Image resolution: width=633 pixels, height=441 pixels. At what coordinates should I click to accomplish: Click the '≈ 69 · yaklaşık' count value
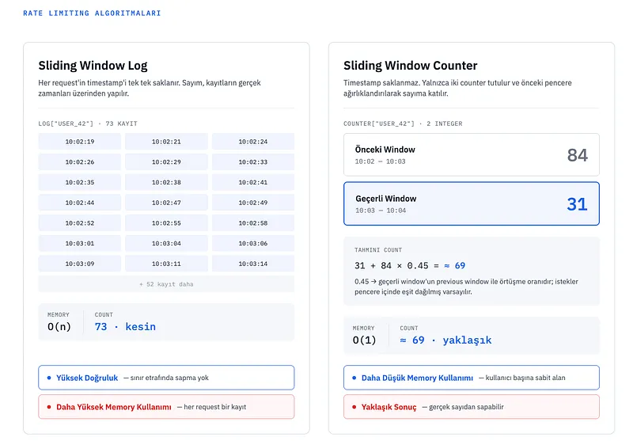pos(445,340)
